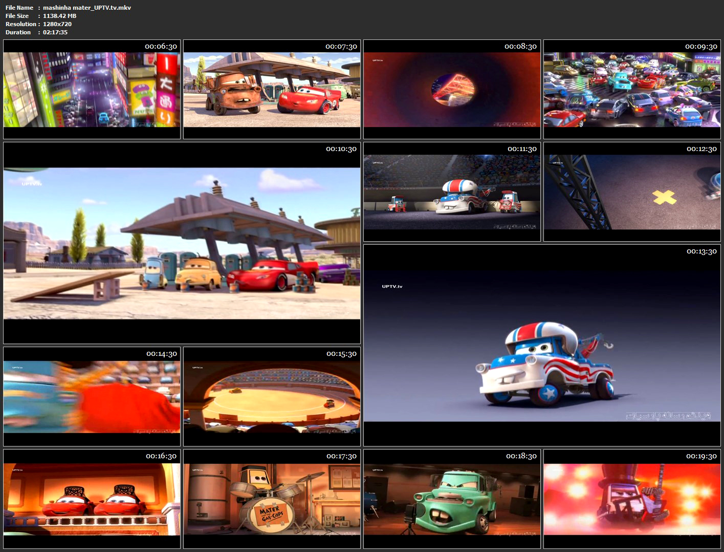The height and width of the screenshot is (552, 724).
Task: Click the file name 'mashinha mater_UPTV.tv.mkv'
Action: [x=87, y=8]
